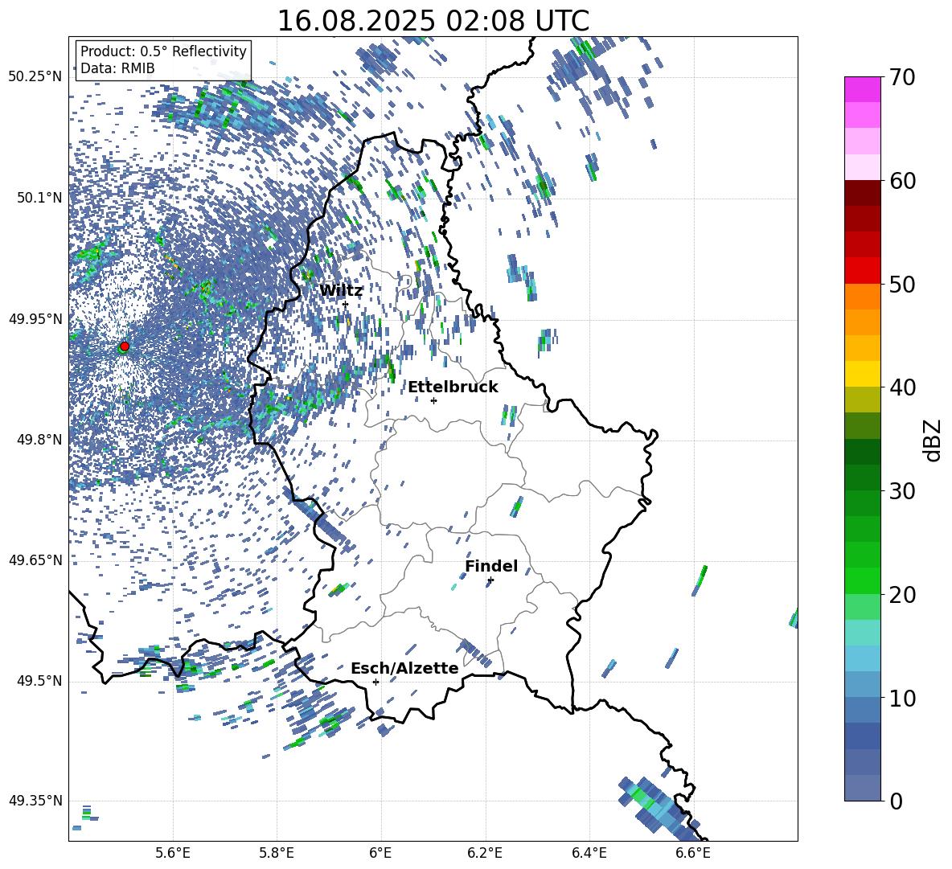Screen dimensions: 952x869
Task: Click the red radar site marker
Action: pyautogui.click(x=125, y=346)
